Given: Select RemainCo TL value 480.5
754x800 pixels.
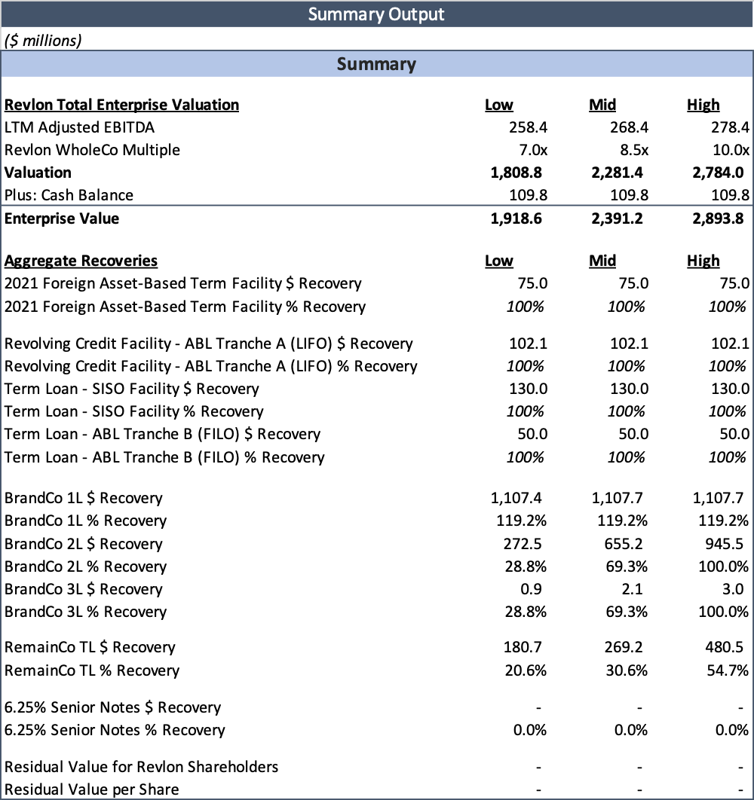Looking at the screenshot, I should (x=724, y=647).
